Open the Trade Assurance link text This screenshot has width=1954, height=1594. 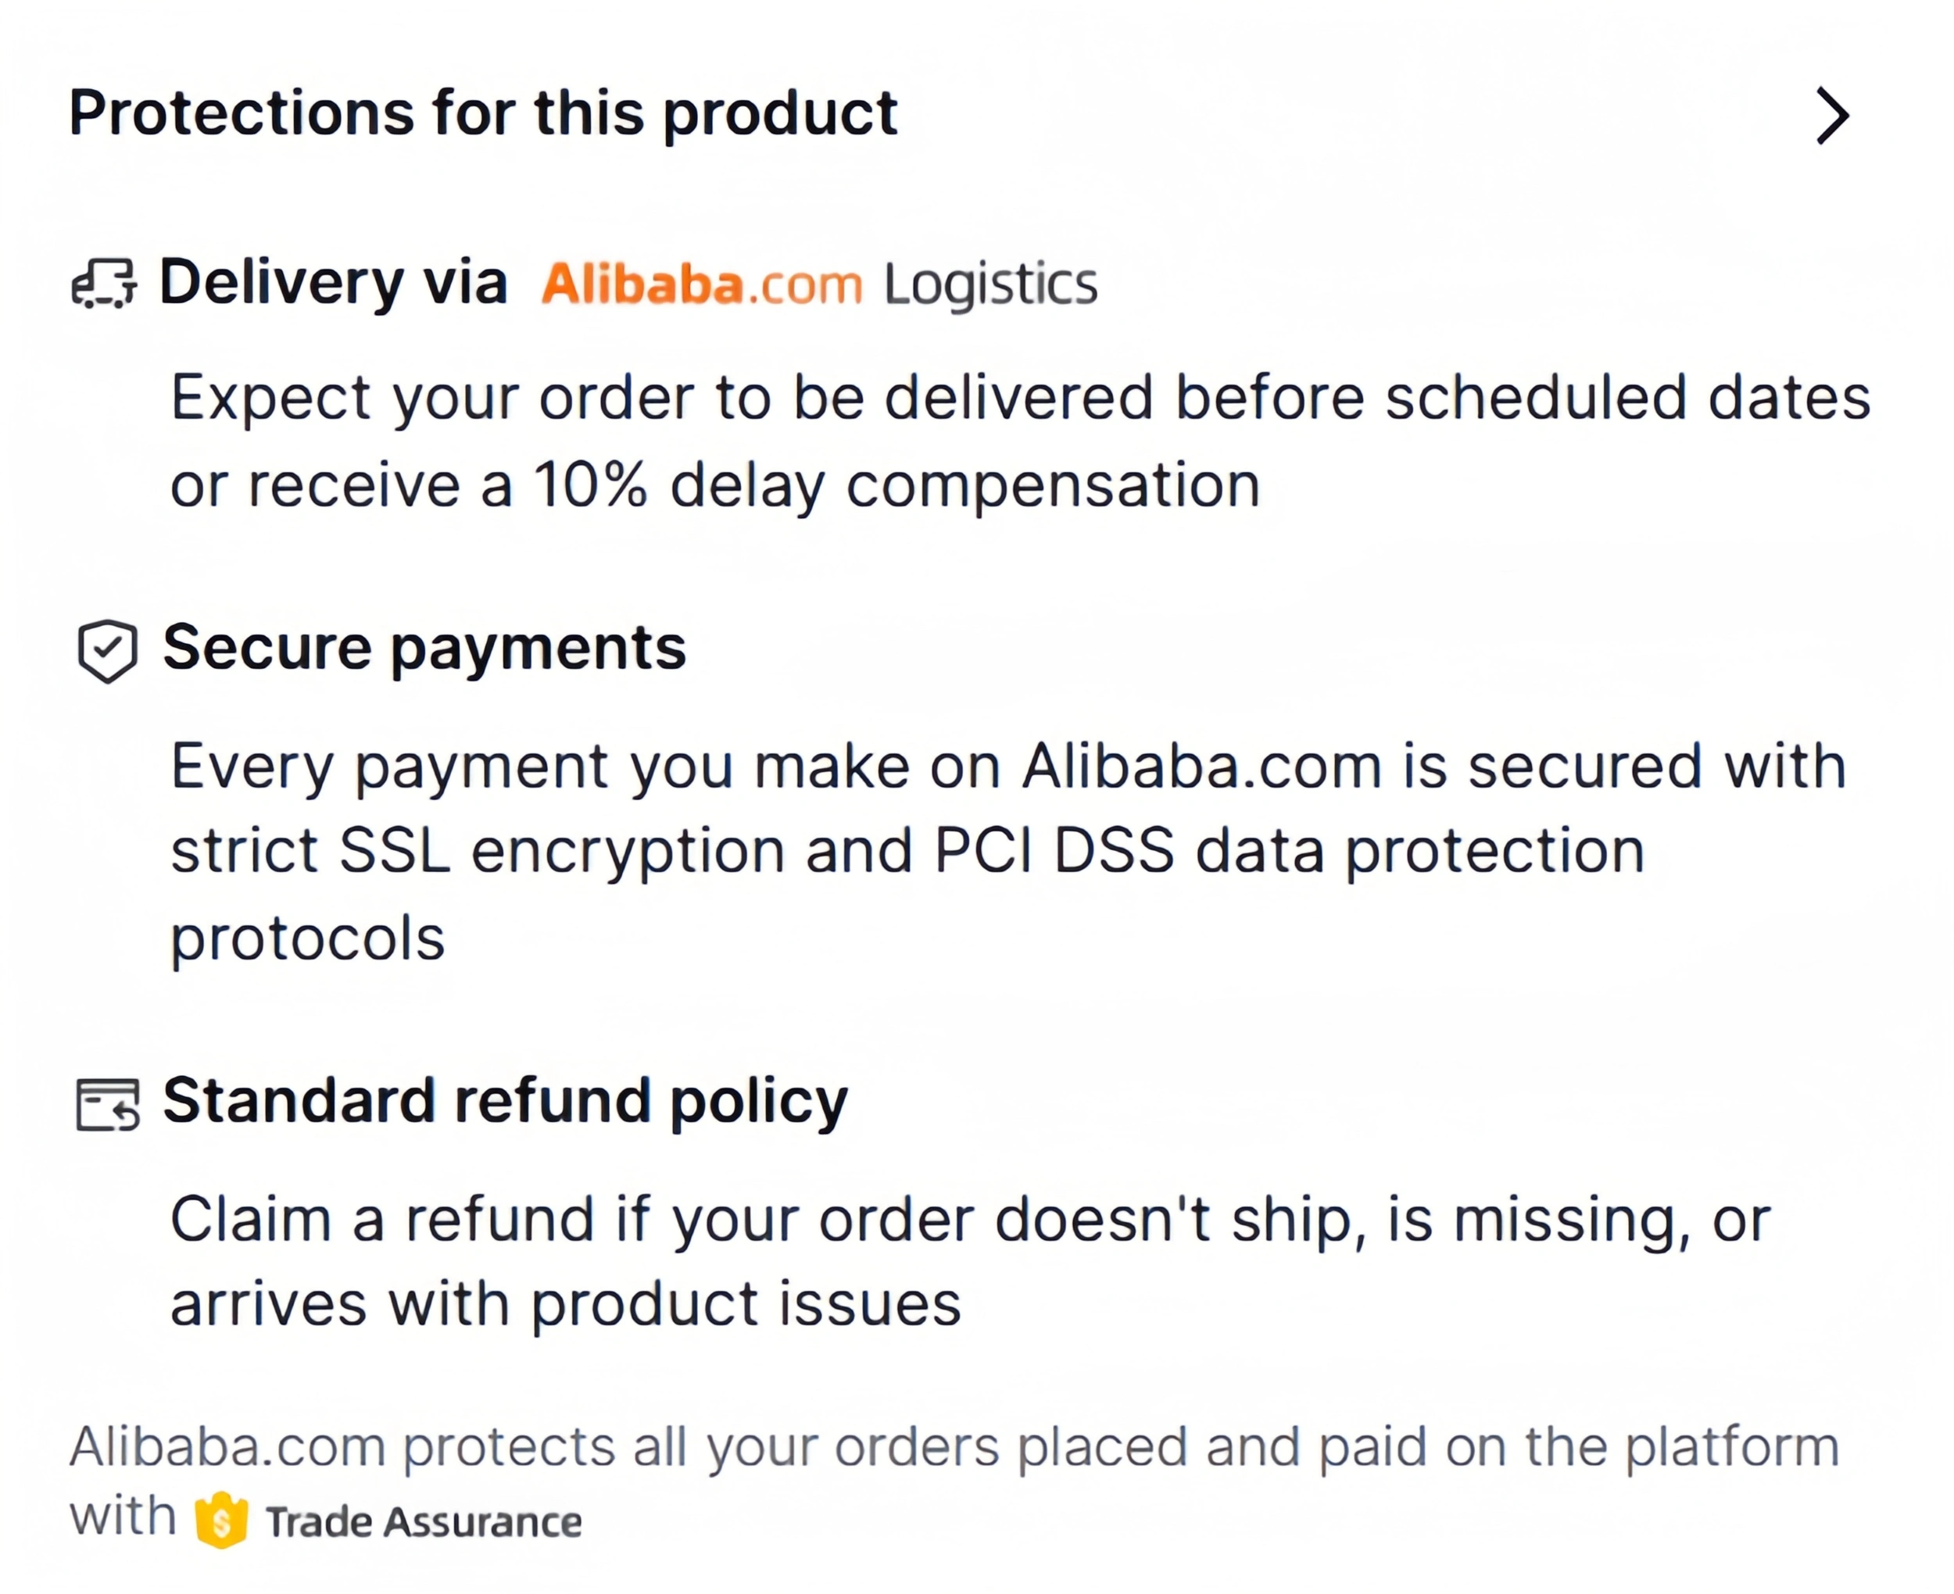tap(424, 1522)
